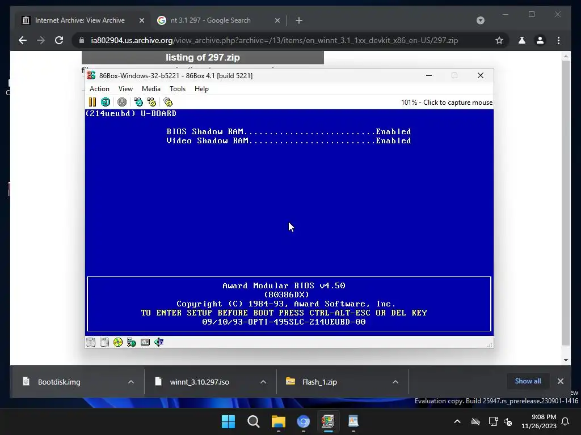Click the 'listing of 297.zip' heading
Image resolution: width=581 pixels, height=435 pixels.
coord(203,57)
